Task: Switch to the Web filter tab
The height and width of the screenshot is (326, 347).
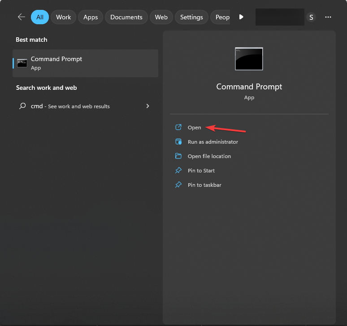Action: (x=161, y=17)
